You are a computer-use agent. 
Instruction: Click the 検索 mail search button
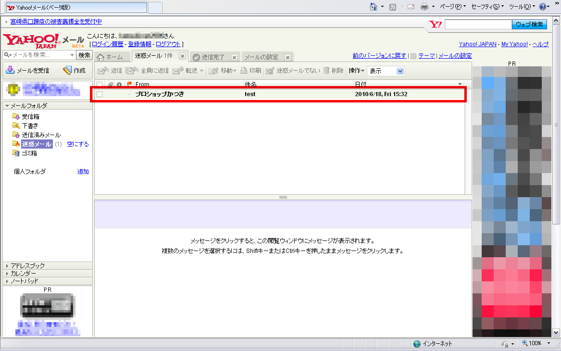pyautogui.click(x=84, y=55)
